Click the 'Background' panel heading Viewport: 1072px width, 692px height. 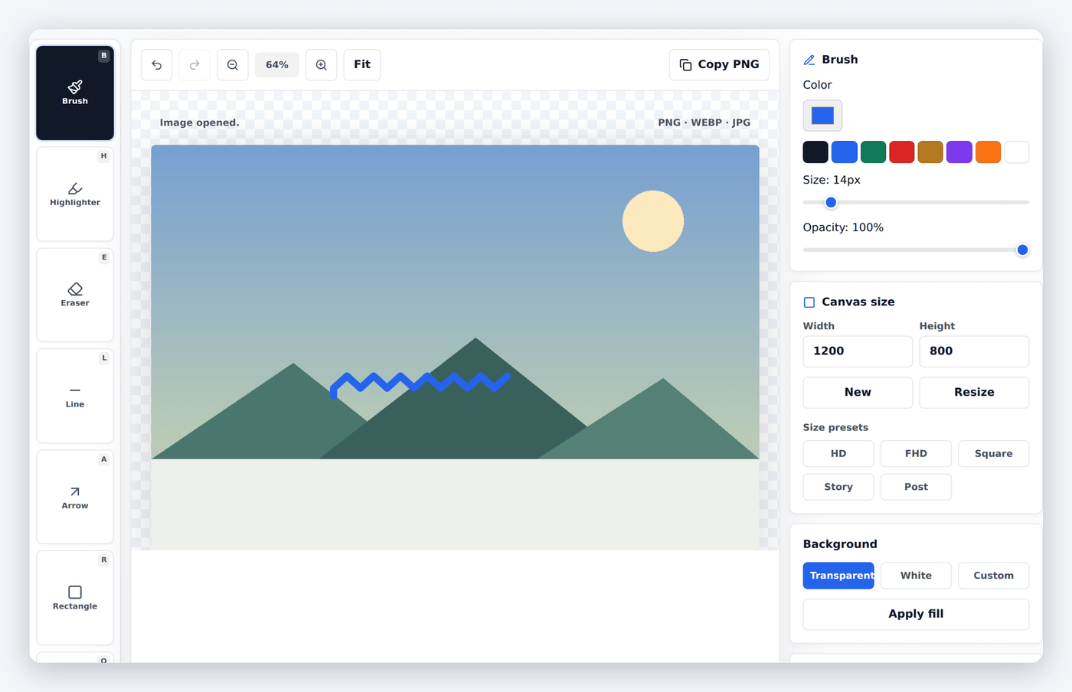point(840,544)
